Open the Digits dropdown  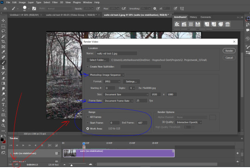132,88
